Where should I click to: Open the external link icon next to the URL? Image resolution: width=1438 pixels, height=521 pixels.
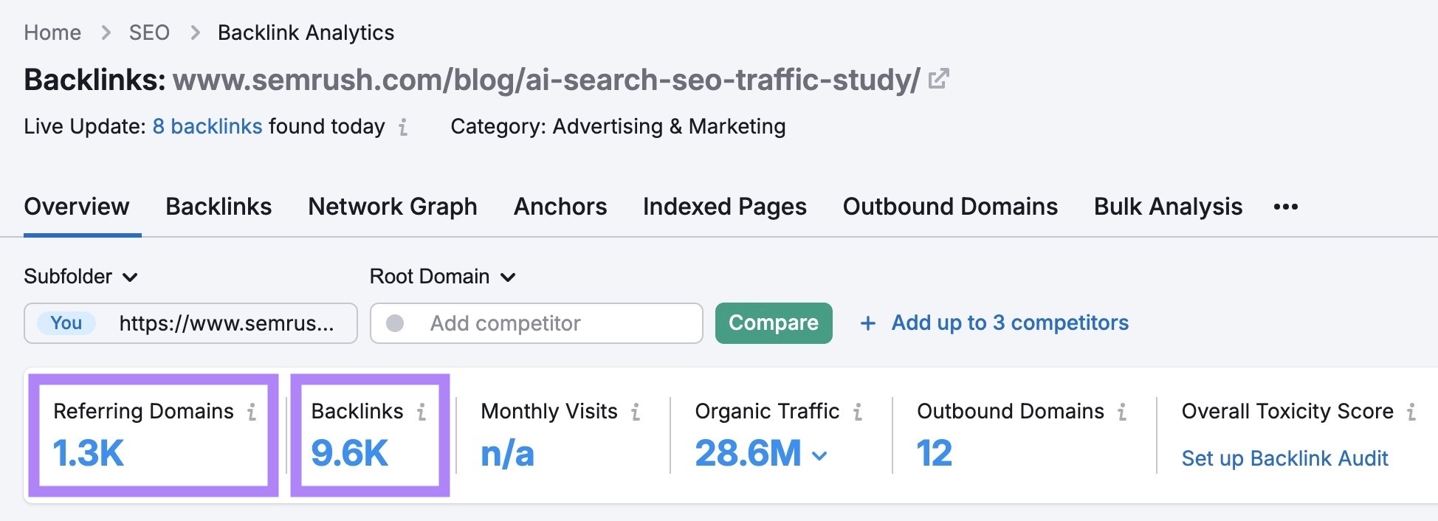pyautogui.click(x=938, y=78)
